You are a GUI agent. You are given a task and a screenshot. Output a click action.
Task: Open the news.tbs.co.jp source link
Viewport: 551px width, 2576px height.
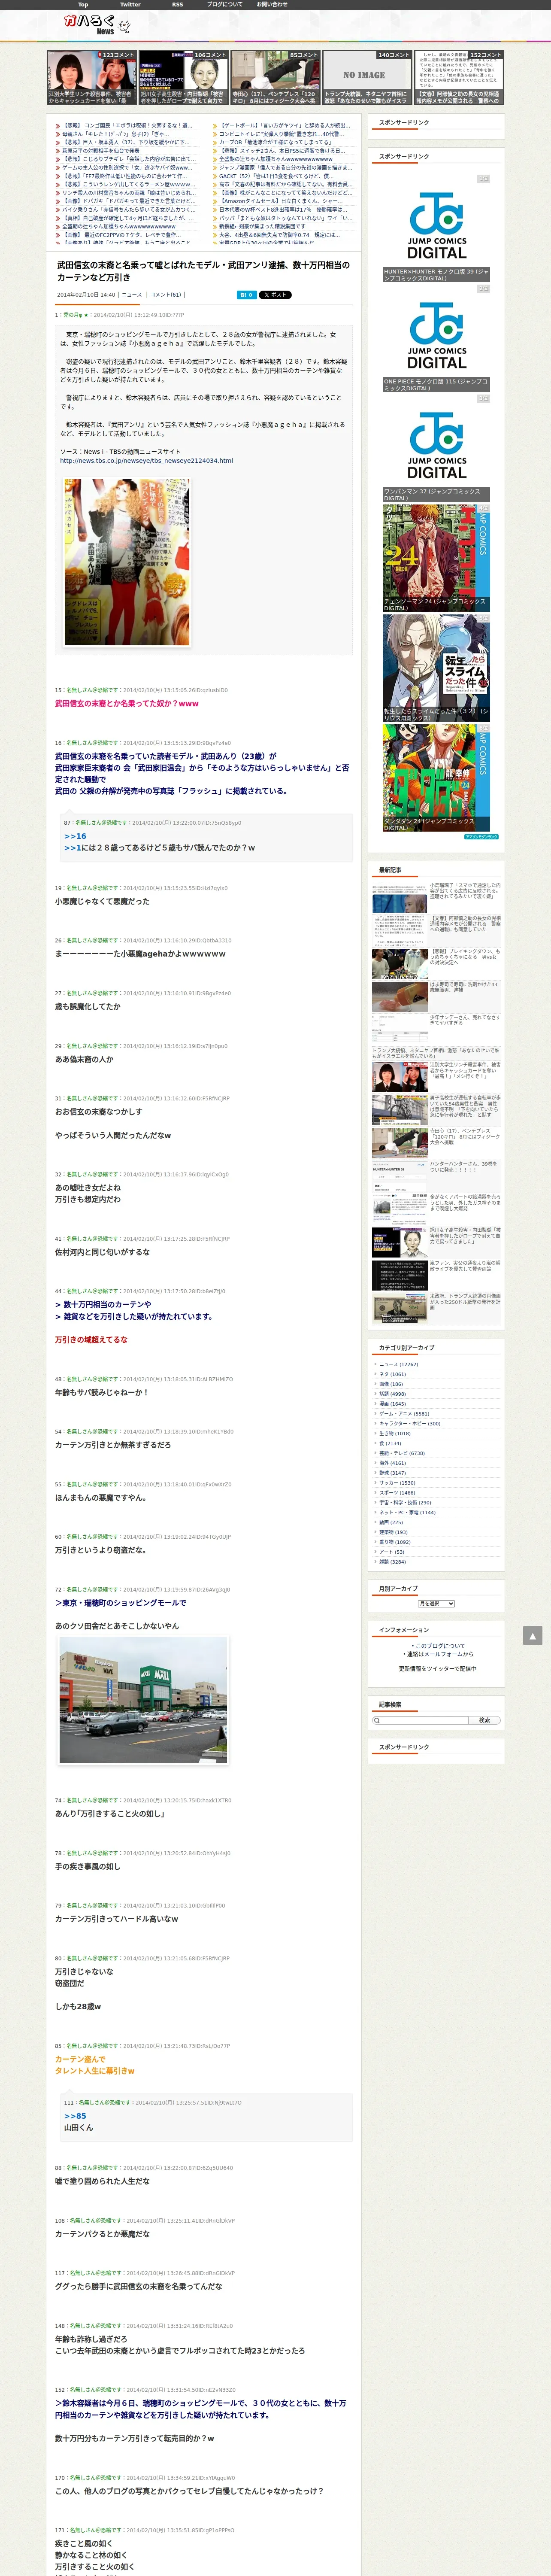[146, 461]
